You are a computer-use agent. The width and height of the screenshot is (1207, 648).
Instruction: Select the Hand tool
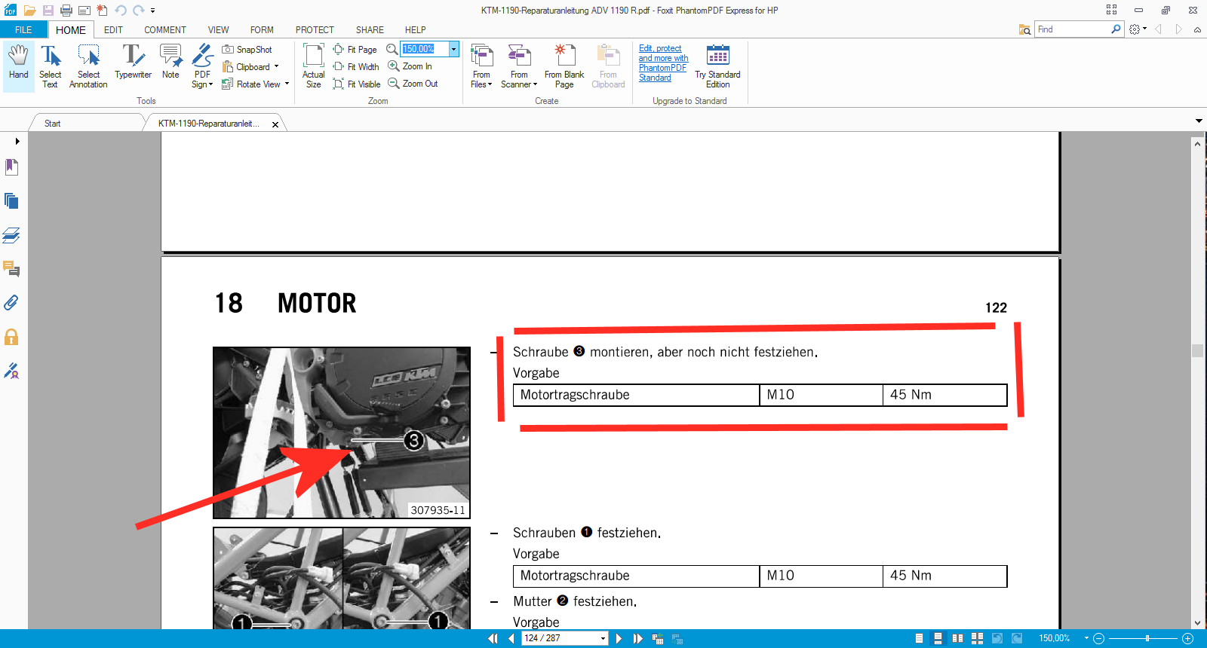pos(18,65)
